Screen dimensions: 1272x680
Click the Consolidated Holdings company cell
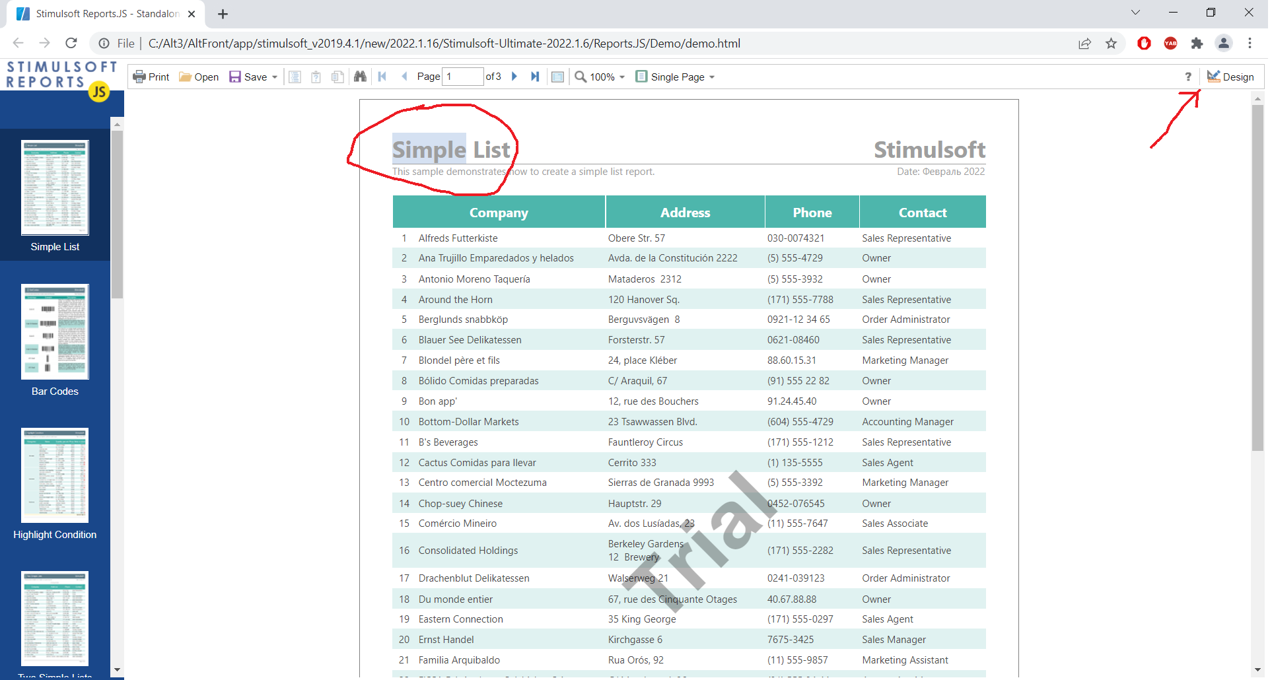tap(468, 551)
